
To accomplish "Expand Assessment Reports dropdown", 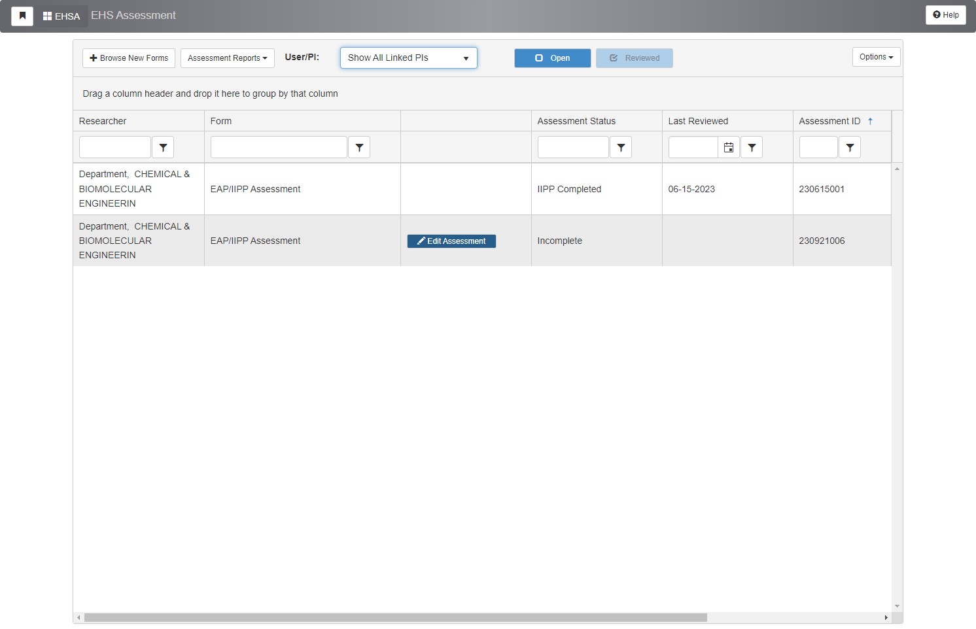I will (x=228, y=58).
